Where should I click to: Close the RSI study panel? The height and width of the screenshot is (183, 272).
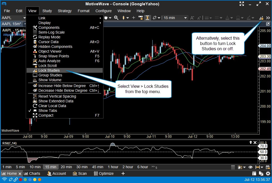point(255,143)
